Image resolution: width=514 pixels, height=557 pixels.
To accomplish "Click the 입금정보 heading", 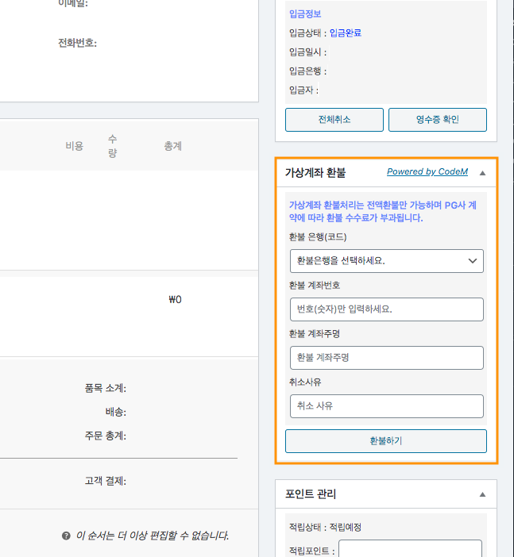I will tap(305, 14).
